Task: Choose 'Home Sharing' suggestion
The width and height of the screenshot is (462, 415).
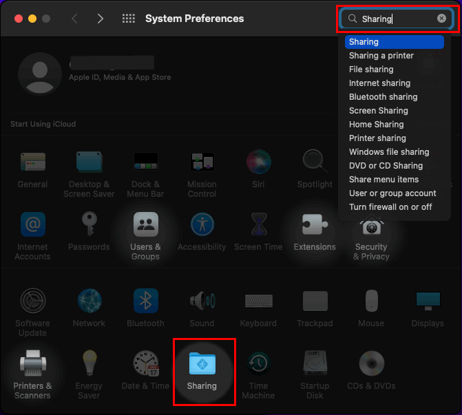Action: pos(376,125)
